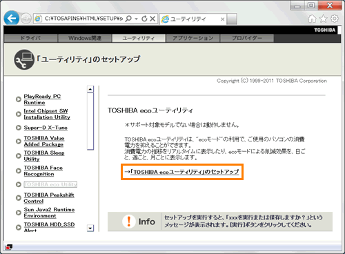
Task: Click the page icon in address bar
Action: pos(38,19)
